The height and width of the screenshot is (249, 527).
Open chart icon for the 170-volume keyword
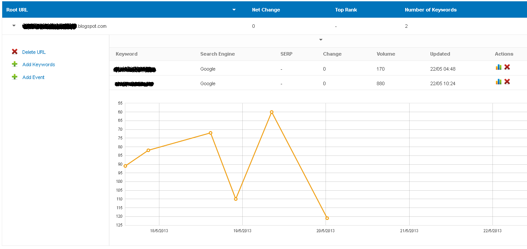(x=498, y=67)
